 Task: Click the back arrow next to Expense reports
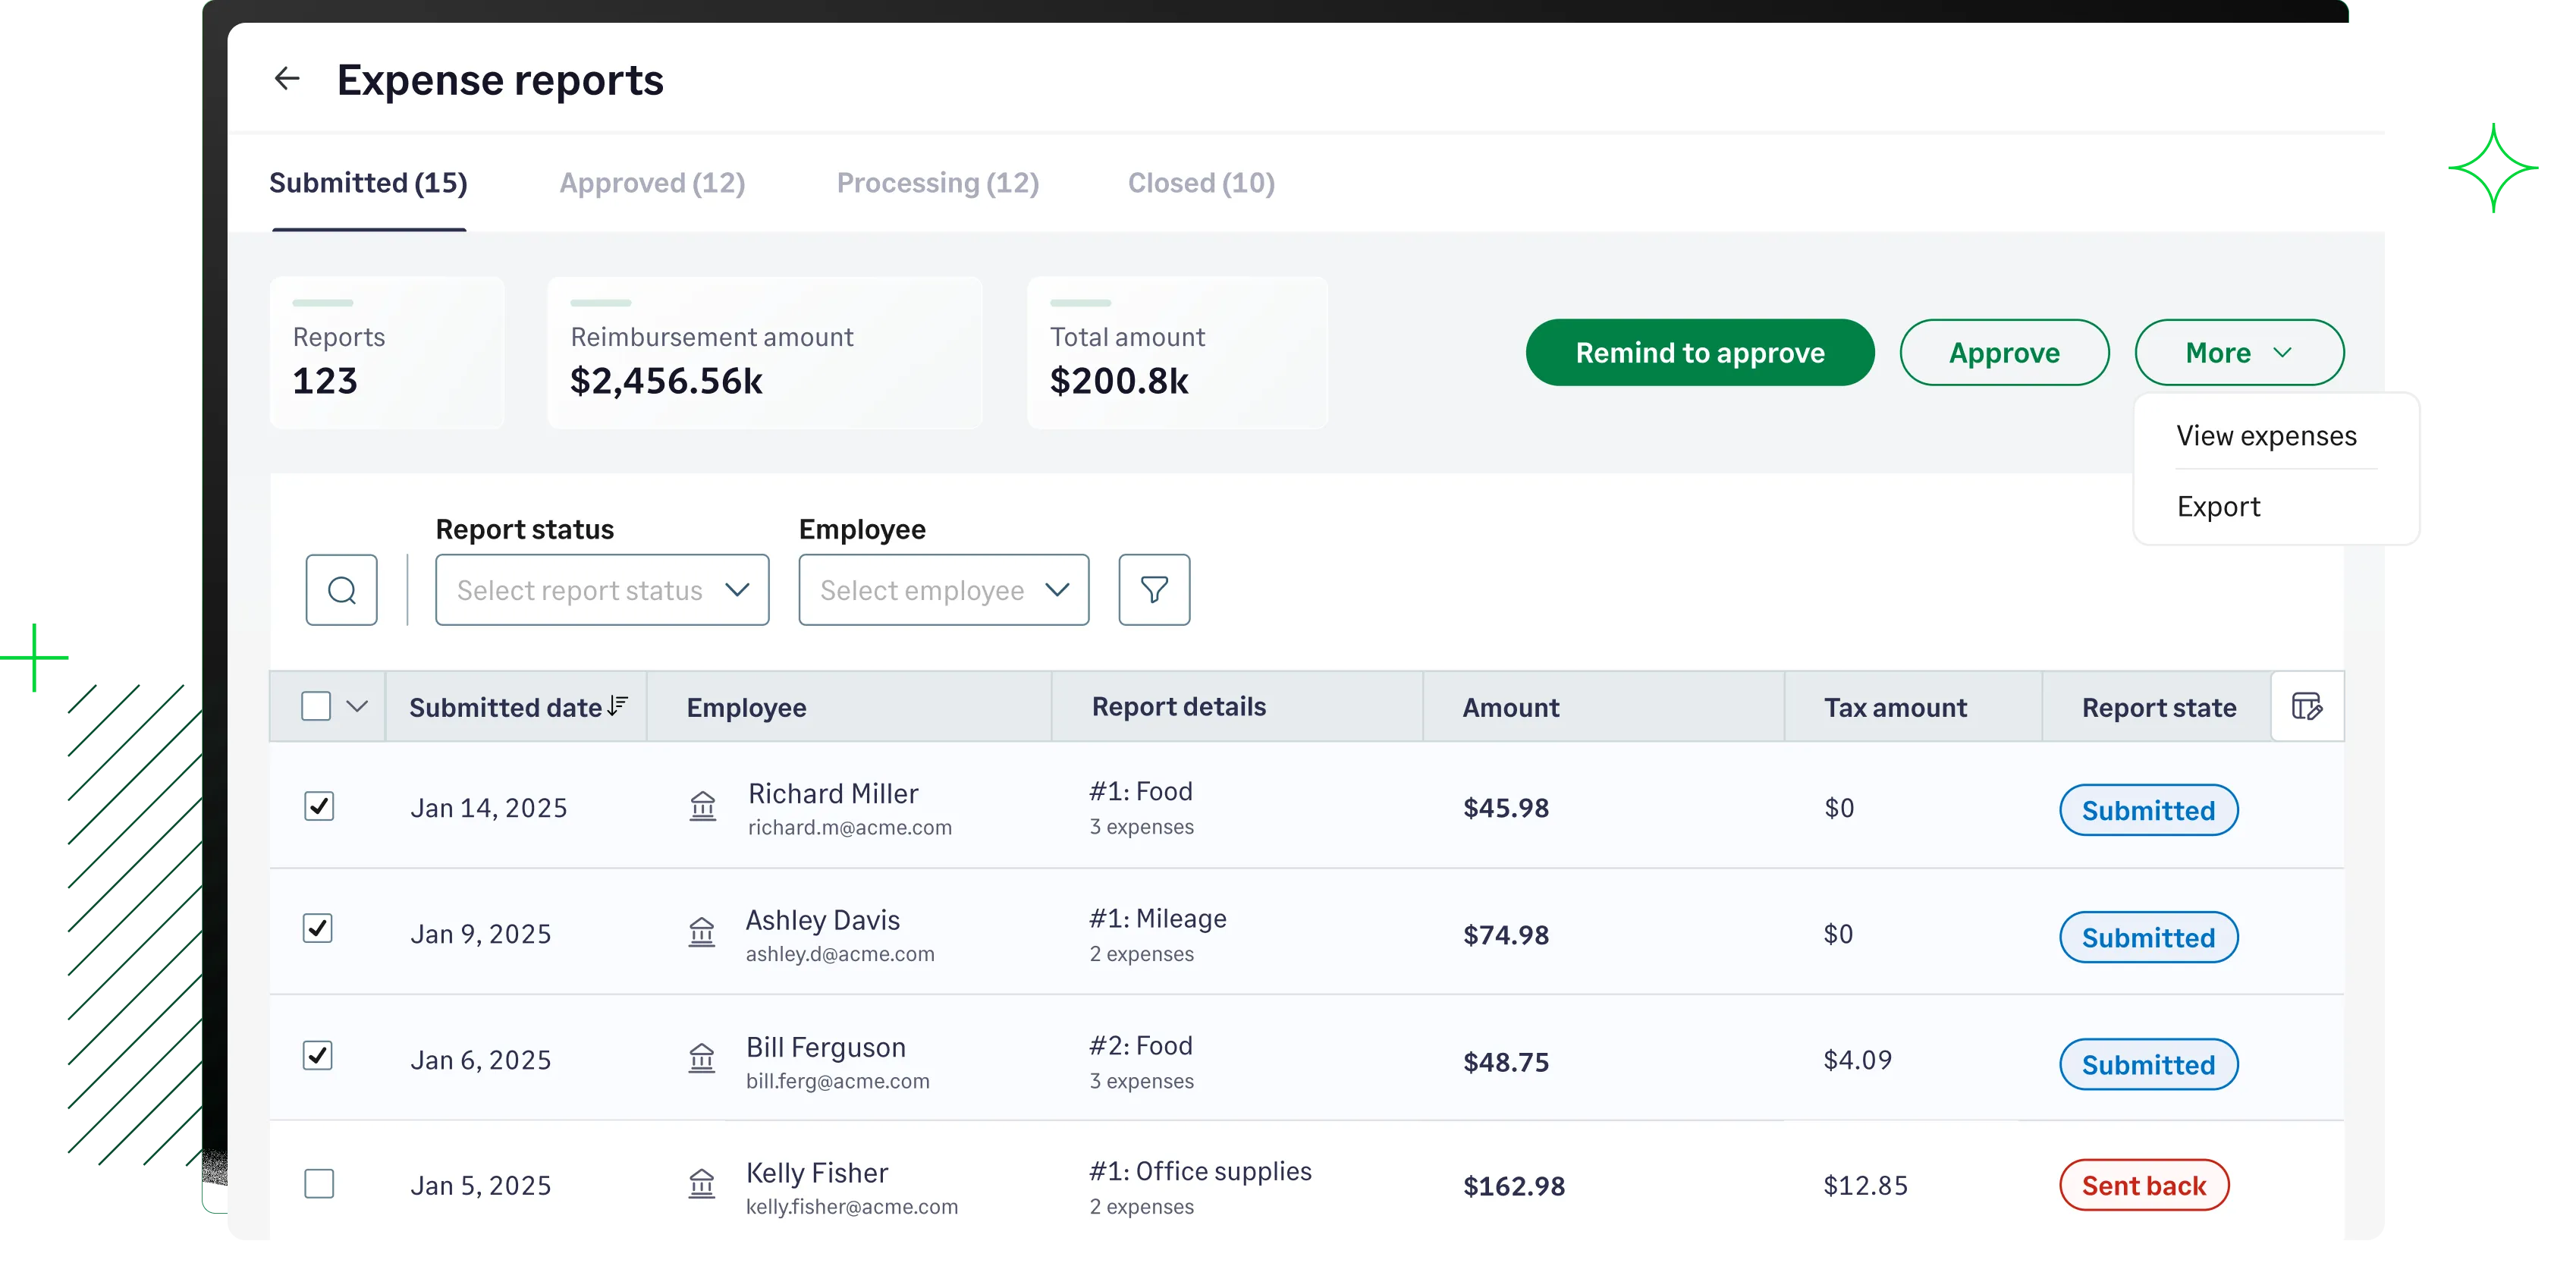point(287,79)
